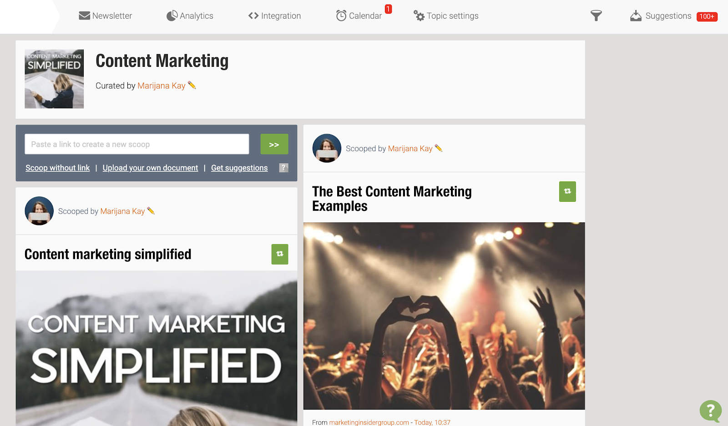Click the Content Marketing topic heading
Viewport: 728px width, 426px height.
162,61
